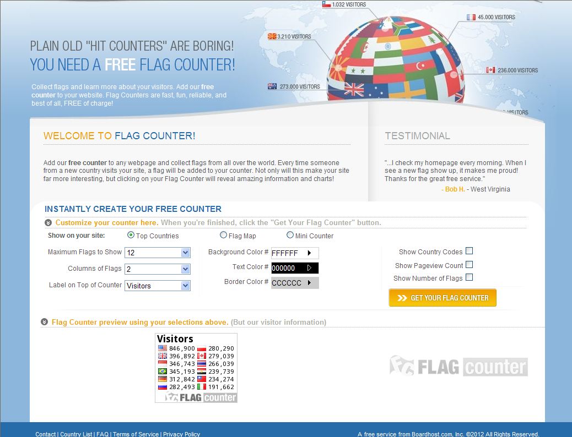
Task: Open Background Color picker arrow
Action: pyautogui.click(x=309, y=253)
